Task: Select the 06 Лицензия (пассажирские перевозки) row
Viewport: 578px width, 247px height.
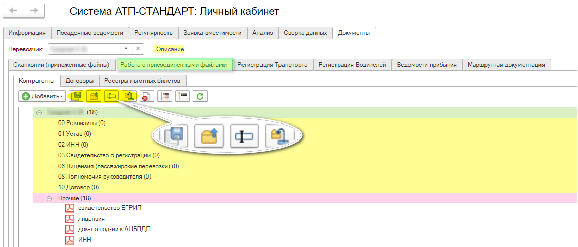Action: click(118, 166)
